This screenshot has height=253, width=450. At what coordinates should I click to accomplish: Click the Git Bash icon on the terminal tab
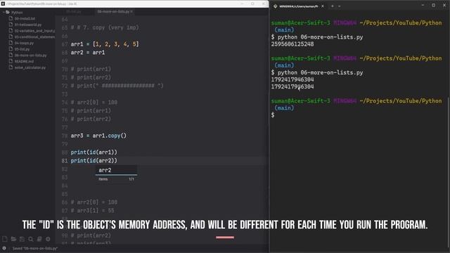click(275, 6)
